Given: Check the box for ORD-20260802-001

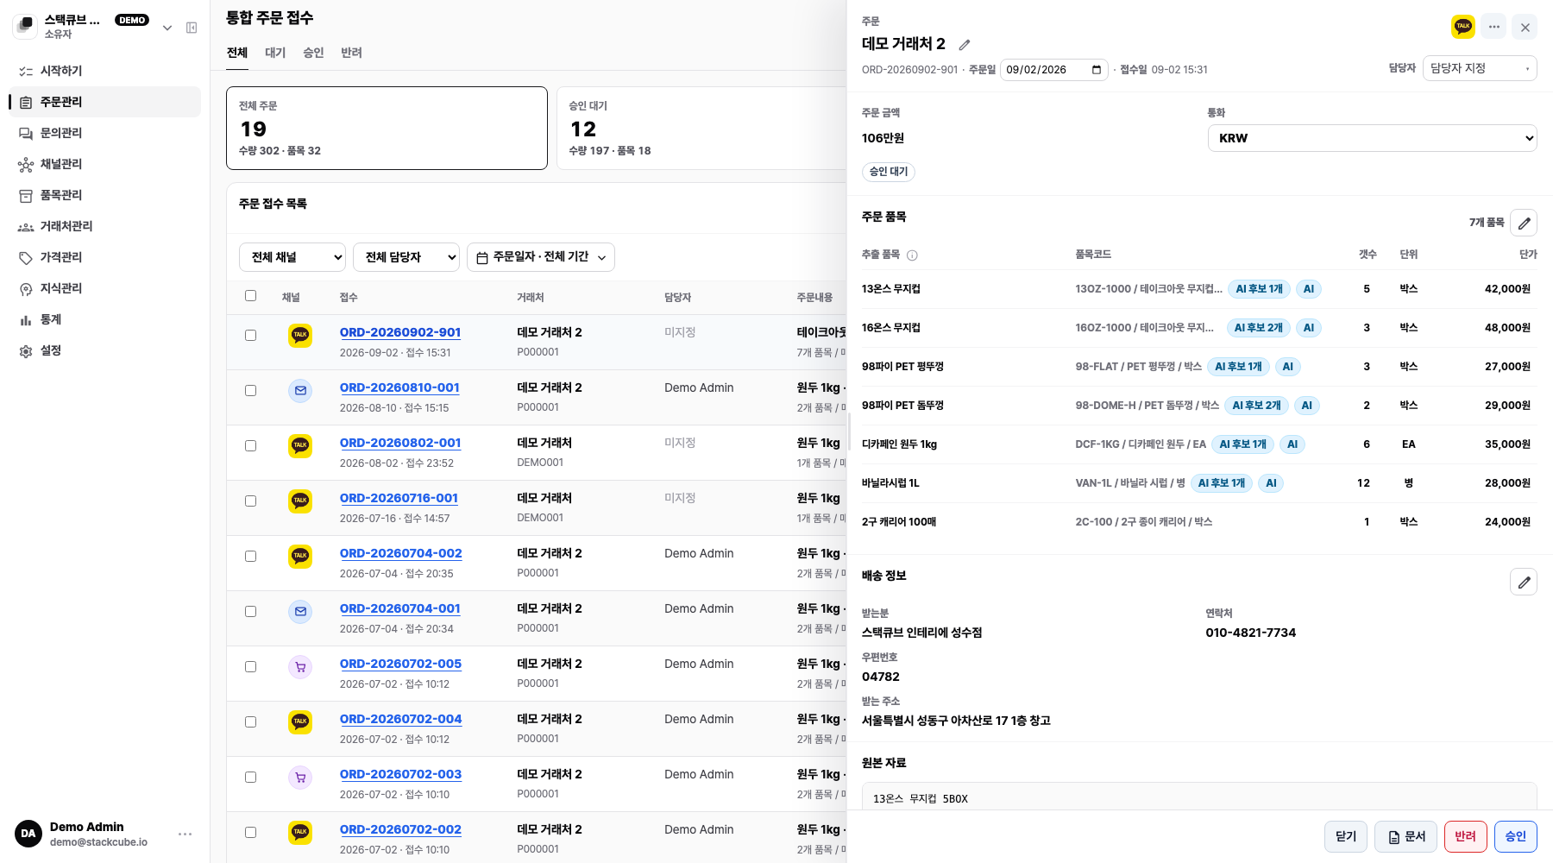Looking at the screenshot, I should [250, 445].
